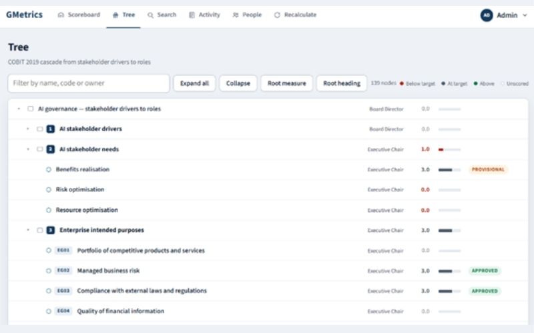Click circle icon for Portfolio of competitive products

click(49, 250)
